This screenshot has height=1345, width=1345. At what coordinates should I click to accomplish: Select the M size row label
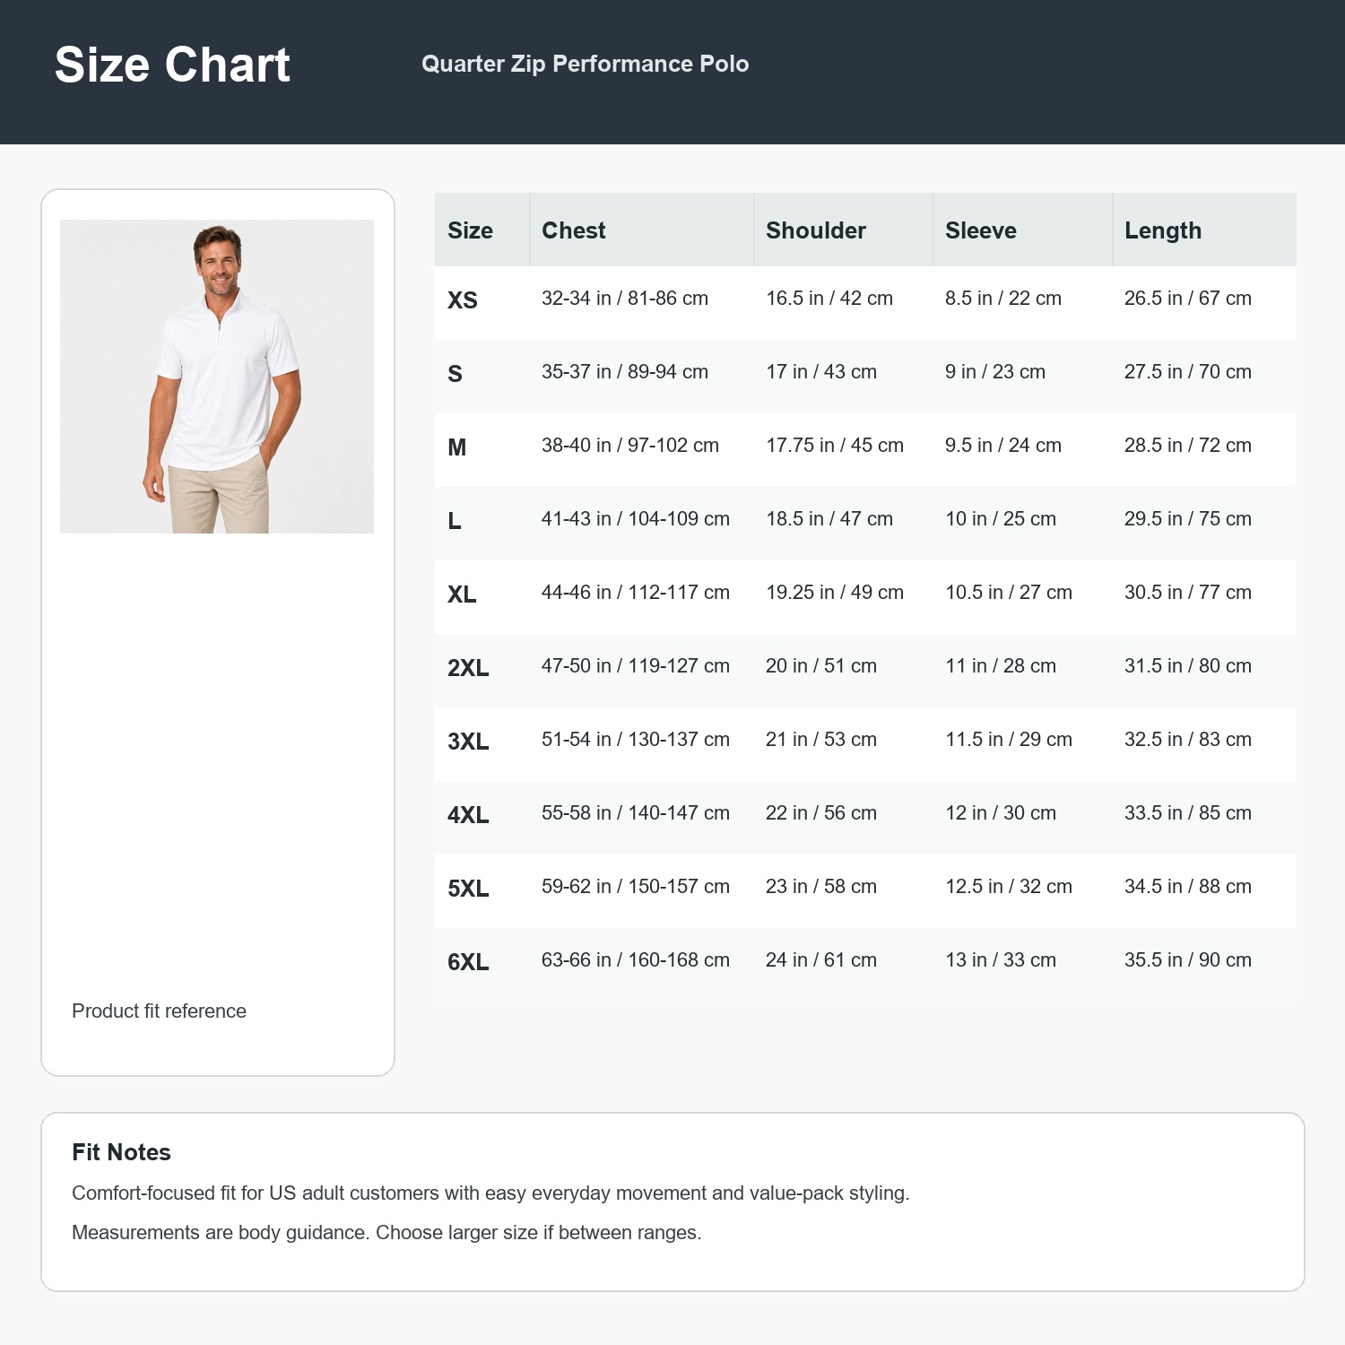[x=457, y=447]
